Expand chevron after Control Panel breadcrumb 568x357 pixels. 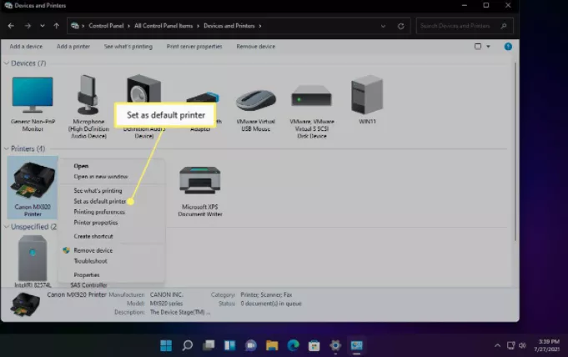tap(128, 26)
